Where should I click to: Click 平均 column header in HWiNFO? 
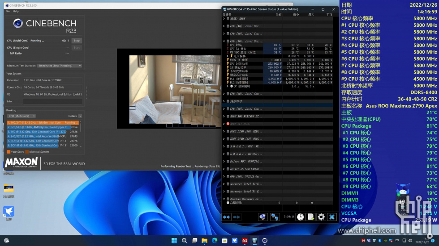point(329,14)
